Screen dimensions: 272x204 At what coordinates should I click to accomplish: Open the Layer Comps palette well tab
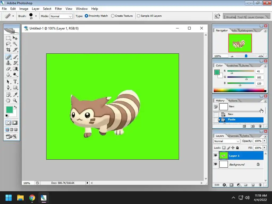pyautogui.click(x=256, y=17)
